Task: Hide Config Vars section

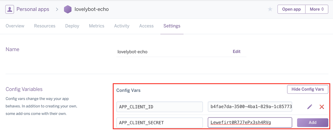Action: coord(308,89)
